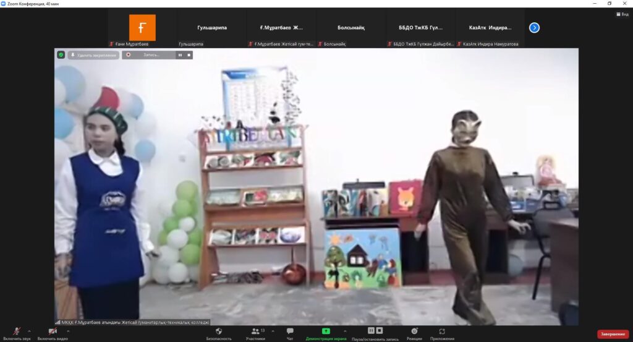
Task: Unpin video with Удалить закрепление
Action: coord(94,54)
